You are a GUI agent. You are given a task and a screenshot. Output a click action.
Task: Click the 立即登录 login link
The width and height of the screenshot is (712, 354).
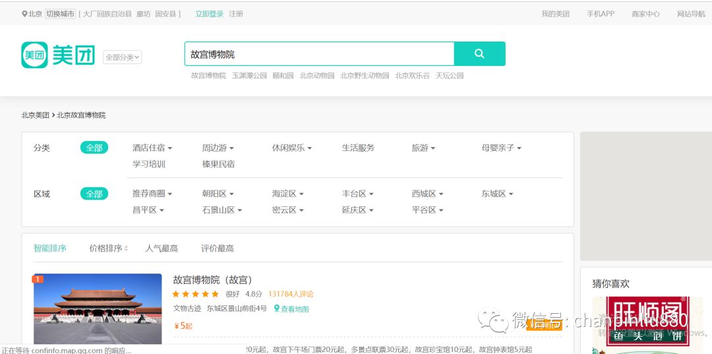210,14
